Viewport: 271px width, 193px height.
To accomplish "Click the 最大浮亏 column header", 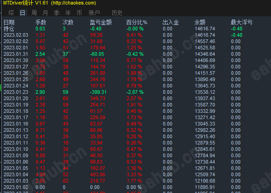I will click(241, 22).
